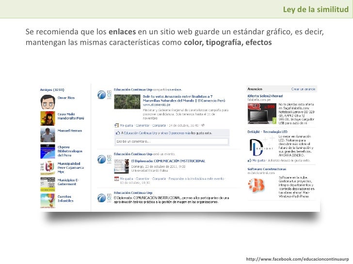Click Comentar on the event post

coord(143,179)
